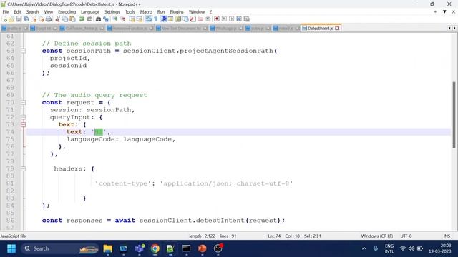
Task: Toggle the Document List panel
Action: (185, 19)
